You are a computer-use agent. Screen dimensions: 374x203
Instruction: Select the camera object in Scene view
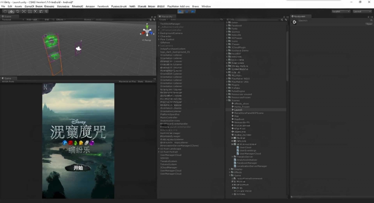point(78,49)
